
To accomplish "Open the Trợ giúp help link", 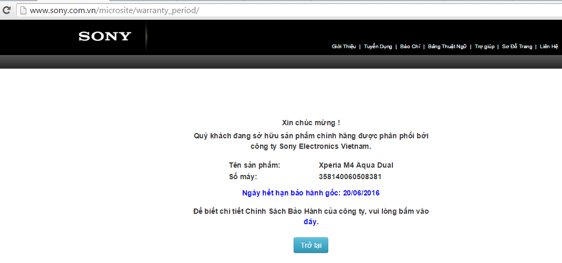I will (485, 47).
